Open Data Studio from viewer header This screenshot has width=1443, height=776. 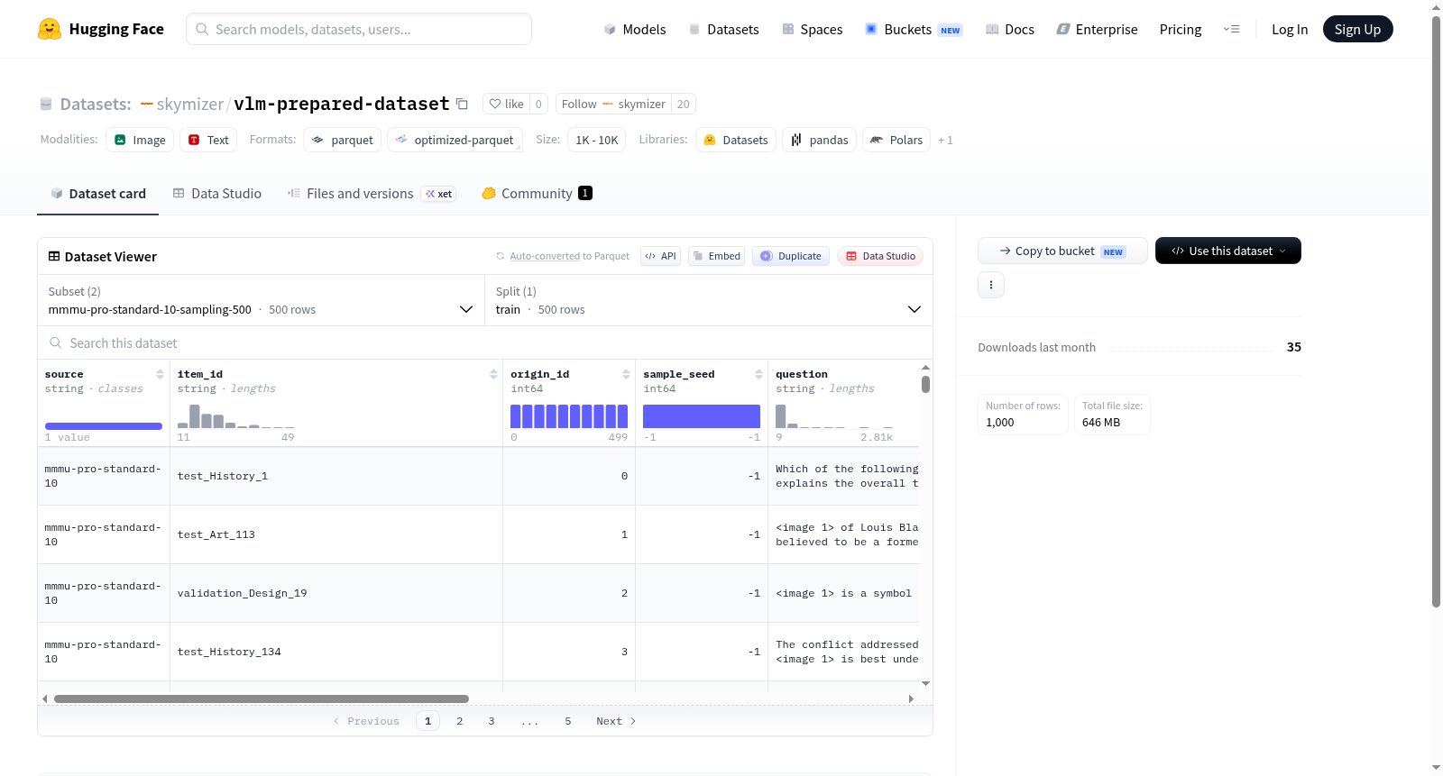click(x=880, y=256)
